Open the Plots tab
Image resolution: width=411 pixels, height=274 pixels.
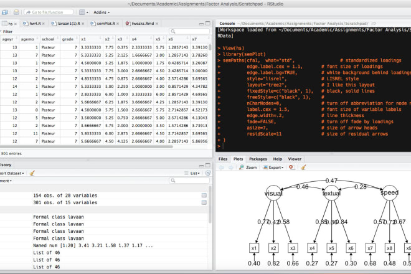[x=238, y=159]
